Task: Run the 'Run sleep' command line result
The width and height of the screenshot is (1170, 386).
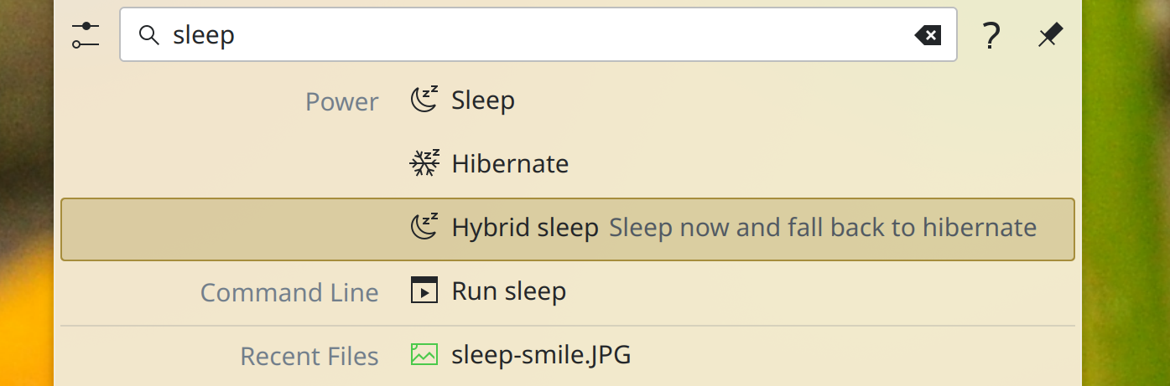Action: 508,291
